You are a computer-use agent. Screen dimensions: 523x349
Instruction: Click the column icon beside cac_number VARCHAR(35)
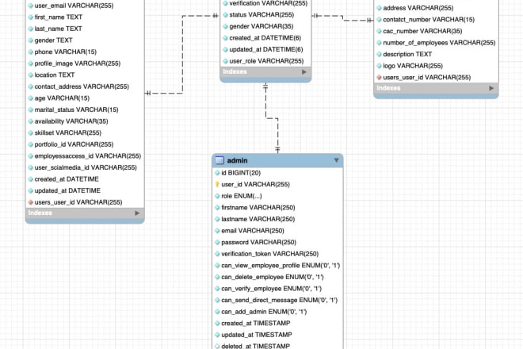(x=379, y=31)
